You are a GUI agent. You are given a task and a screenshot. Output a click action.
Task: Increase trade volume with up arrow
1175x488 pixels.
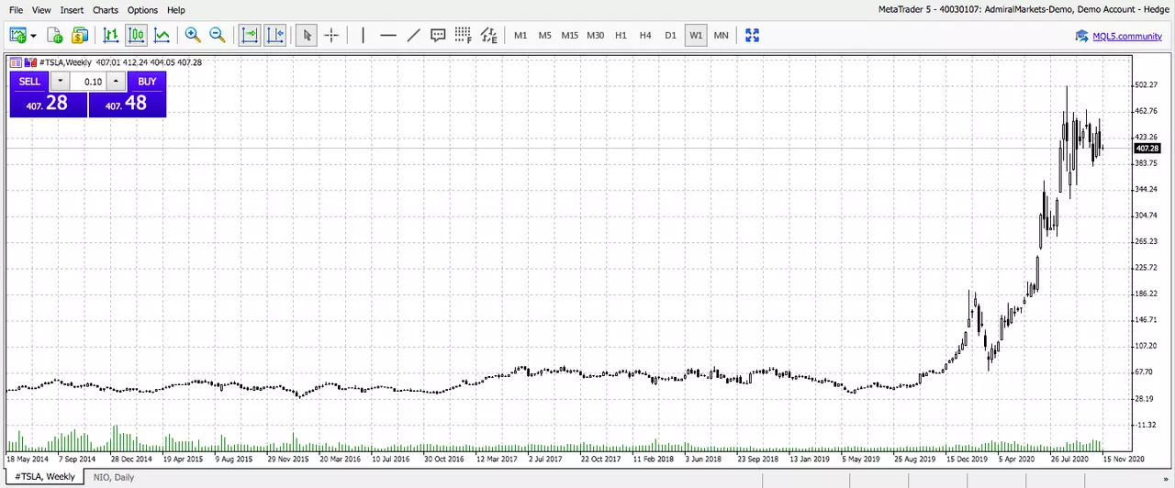115,82
